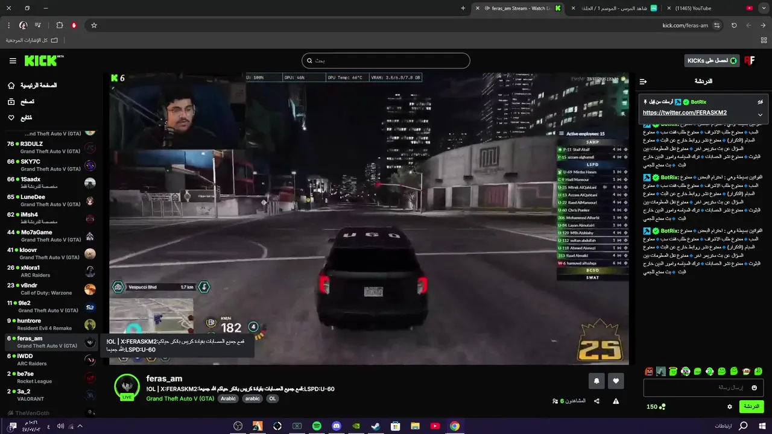Bookmark this page with the star icon
This screenshot has width=772, height=434.
94,25
